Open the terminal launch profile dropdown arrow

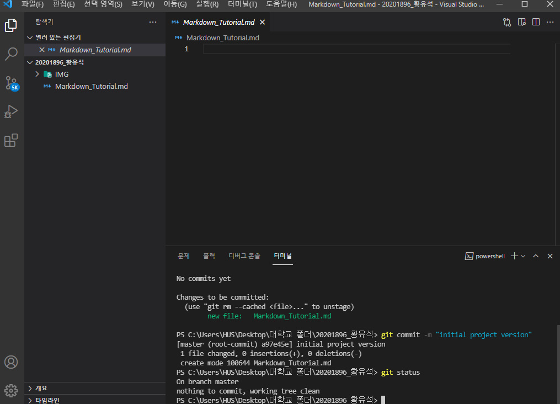pos(523,256)
